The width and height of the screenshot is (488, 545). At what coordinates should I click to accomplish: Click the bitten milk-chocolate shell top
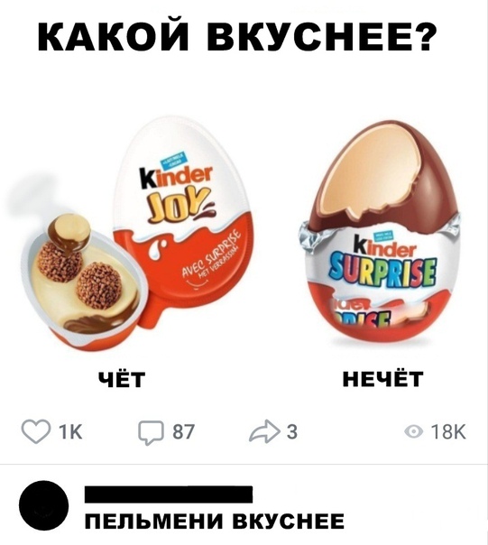pyautogui.click(x=386, y=174)
